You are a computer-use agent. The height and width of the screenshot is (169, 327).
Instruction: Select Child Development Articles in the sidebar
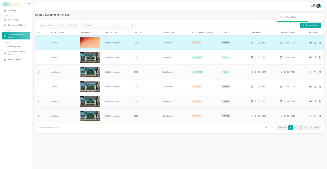point(16,36)
